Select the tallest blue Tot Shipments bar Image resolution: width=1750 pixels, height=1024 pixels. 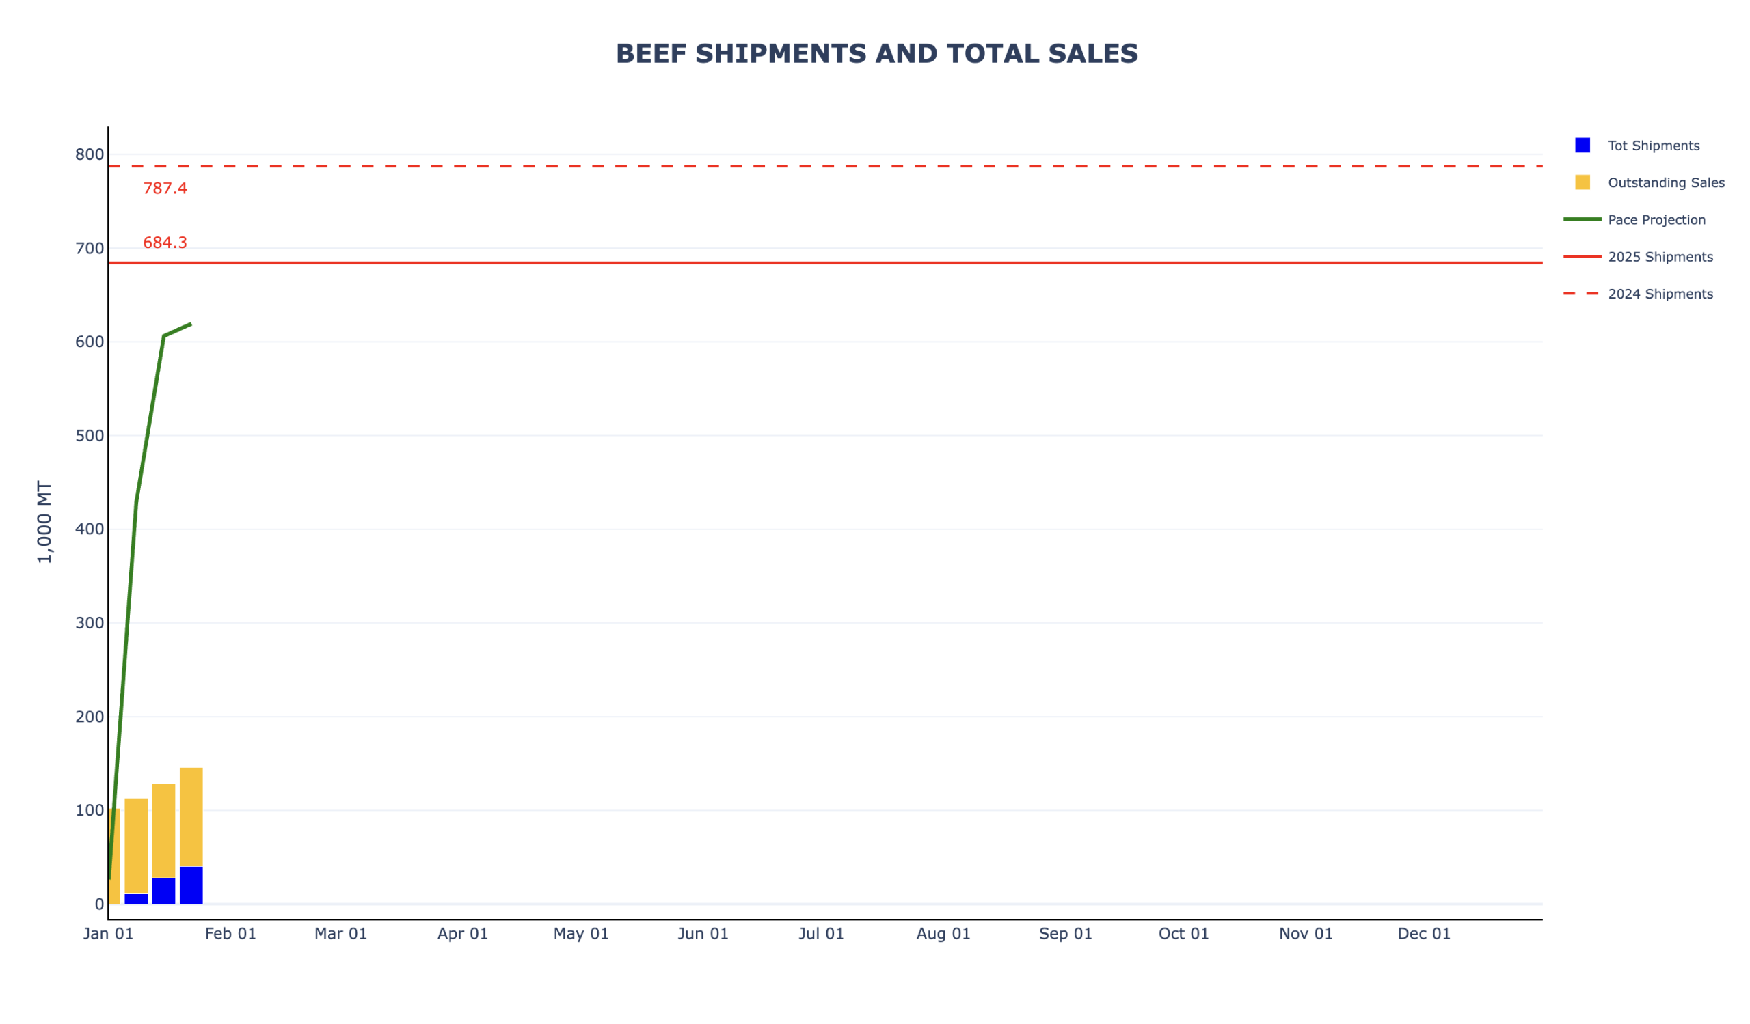(191, 885)
